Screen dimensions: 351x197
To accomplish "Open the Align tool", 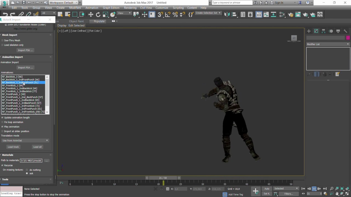I will 234,15.
